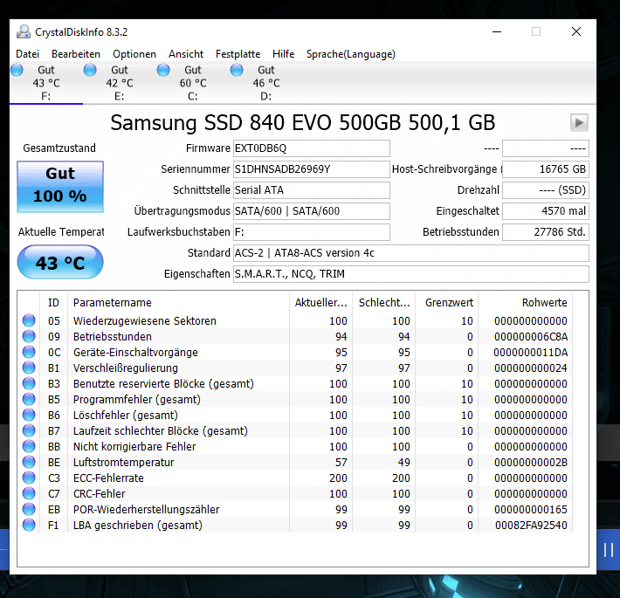Screen dimensions: 620x598
Task: Click the Firmware field EXT0DB6Q
Action: click(311, 148)
